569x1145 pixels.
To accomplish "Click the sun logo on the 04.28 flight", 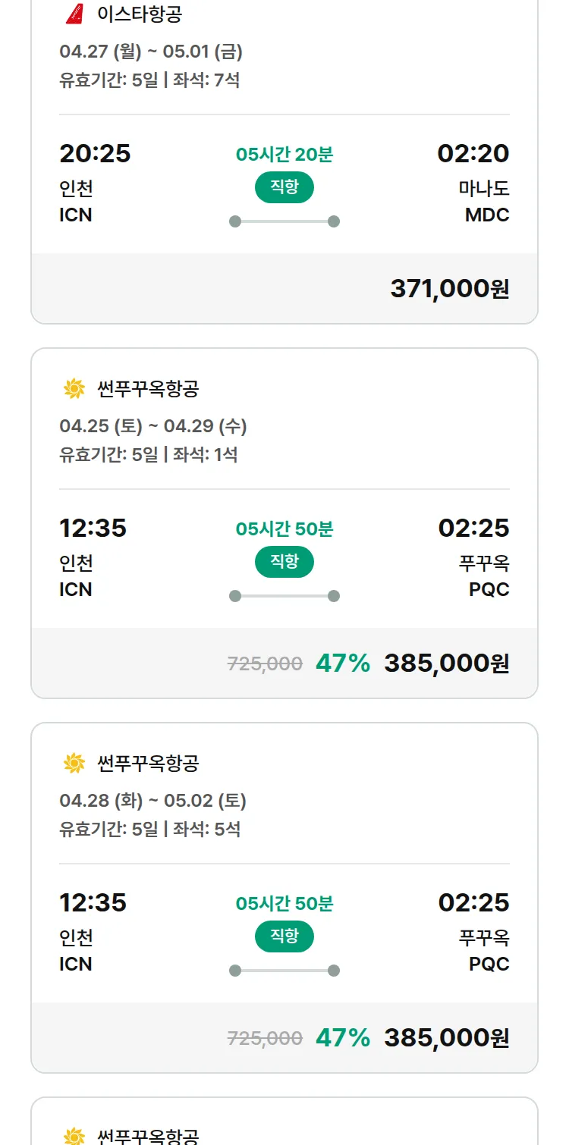I will 74,763.
